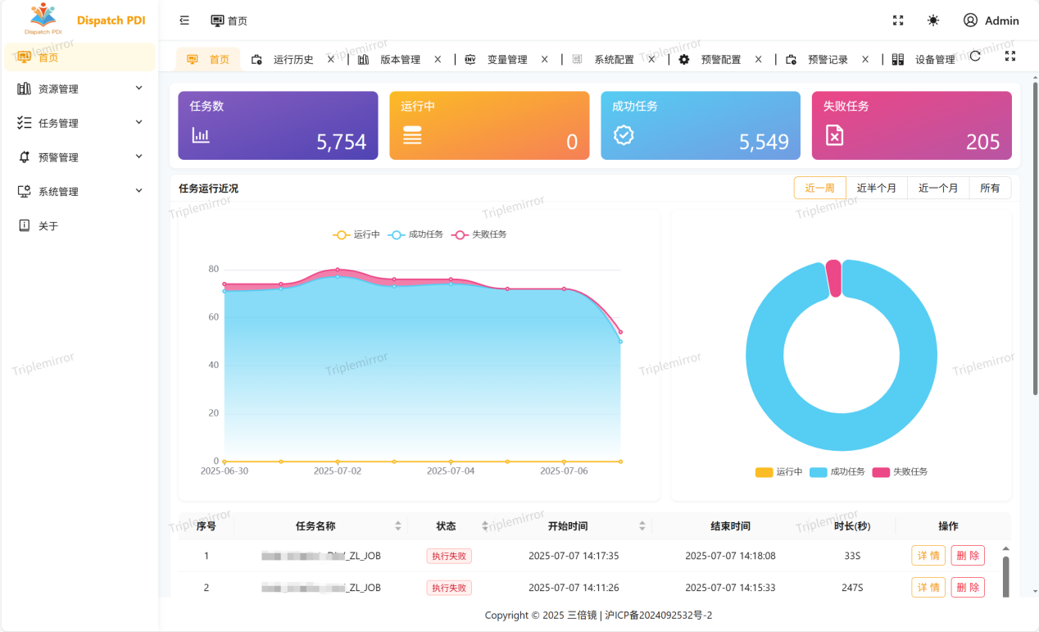Click the 失败任务 file icon card
Image resolution: width=1039 pixels, height=632 pixels.
[x=834, y=135]
